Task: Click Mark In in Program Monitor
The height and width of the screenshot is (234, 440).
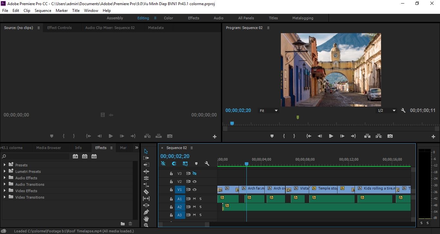Action: (284, 136)
